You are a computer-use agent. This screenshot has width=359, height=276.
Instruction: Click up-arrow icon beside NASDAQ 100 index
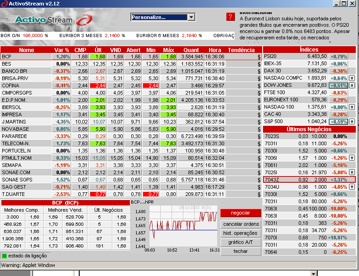click(352, 107)
